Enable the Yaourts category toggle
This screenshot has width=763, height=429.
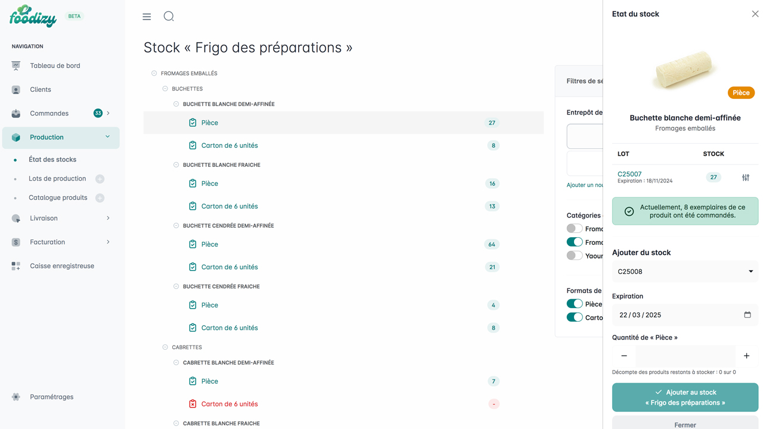(574, 256)
